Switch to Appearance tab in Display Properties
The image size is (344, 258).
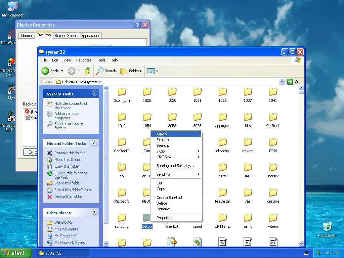pos(90,36)
